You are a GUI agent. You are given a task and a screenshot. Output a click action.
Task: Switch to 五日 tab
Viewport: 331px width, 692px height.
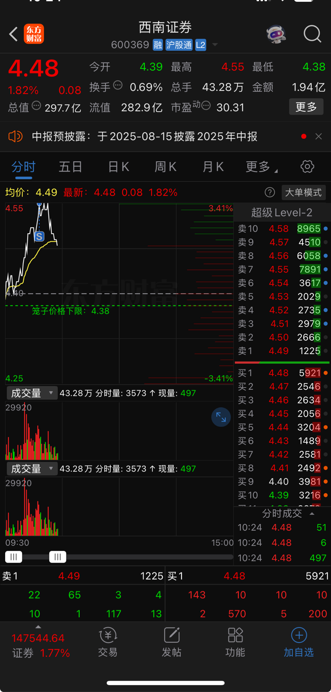click(x=71, y=167)
